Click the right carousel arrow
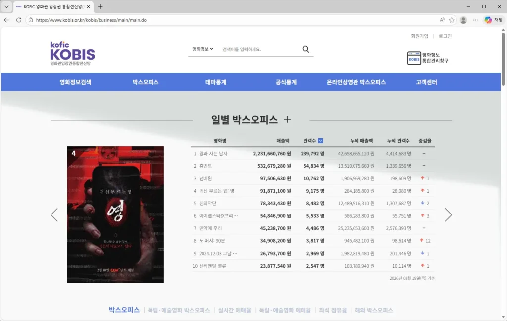 click(x=448, y=214)
